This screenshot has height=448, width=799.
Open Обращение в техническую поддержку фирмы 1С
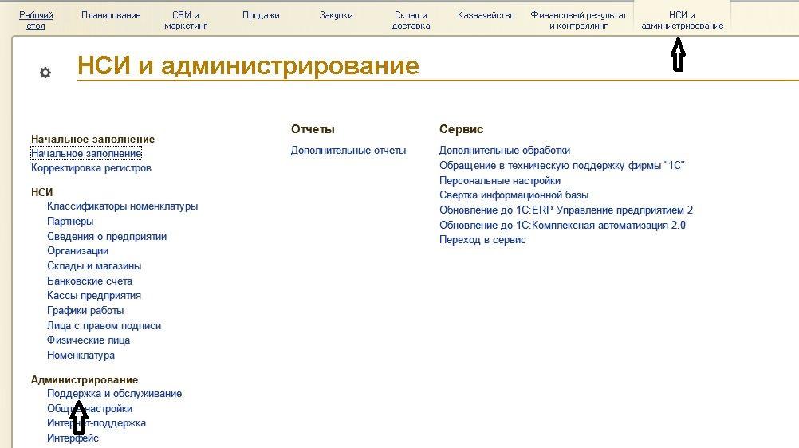tap(562, 166)
